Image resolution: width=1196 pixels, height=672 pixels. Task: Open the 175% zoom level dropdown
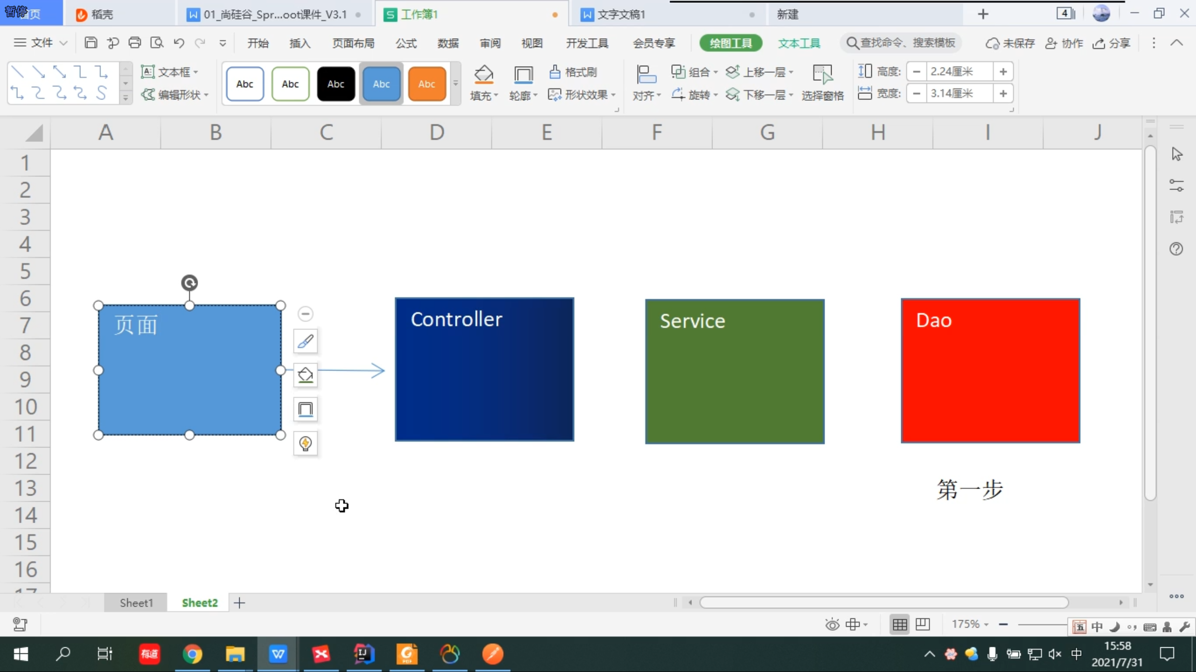coord(970,624)
